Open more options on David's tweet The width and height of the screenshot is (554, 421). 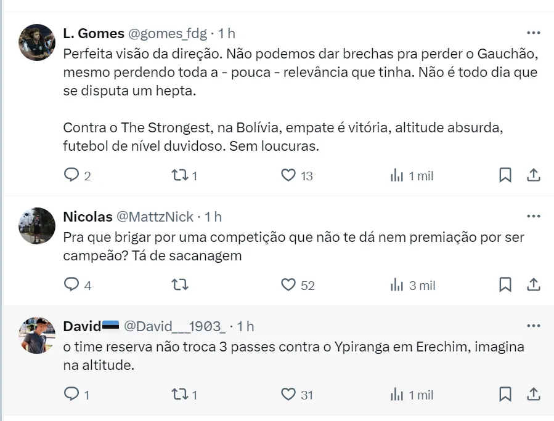point(533,326)
